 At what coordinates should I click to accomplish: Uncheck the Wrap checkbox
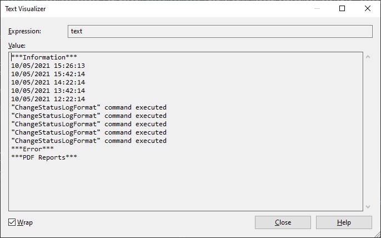coord(12,222)
